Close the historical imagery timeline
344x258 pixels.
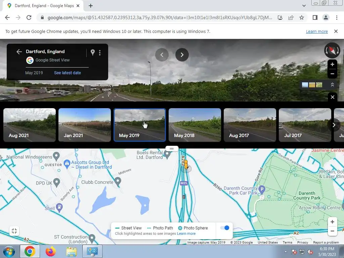[x=332, y=97]
